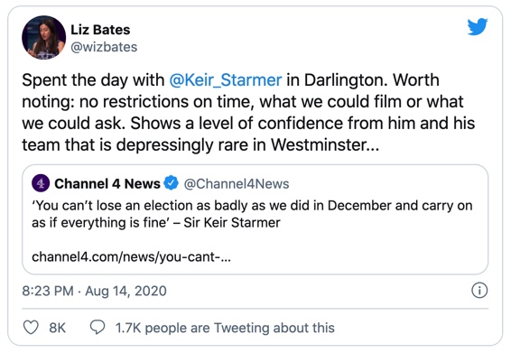Like the tweet with heart icon
Screen dimensions: 511x353
tap(32, 327)
